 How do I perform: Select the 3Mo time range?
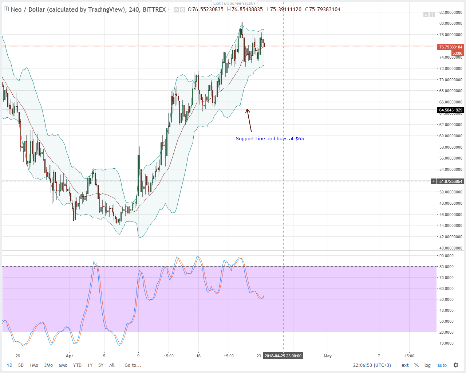(48, 365)
